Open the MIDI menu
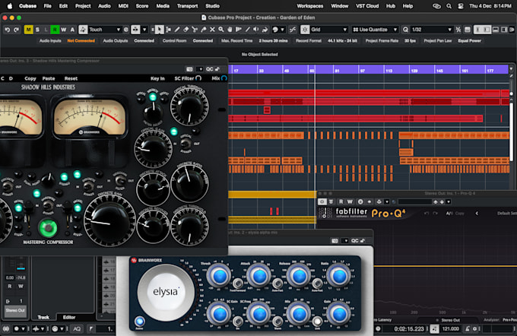The width and height of the screenshot is (517, 336). (123, 6)
